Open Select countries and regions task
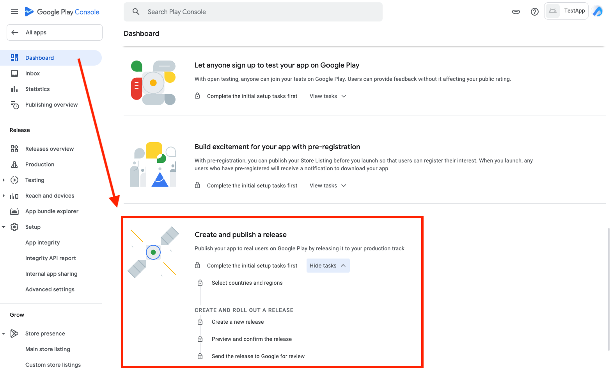 (x=247, y=283)
